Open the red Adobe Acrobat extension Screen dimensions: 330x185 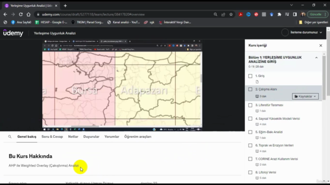241,14
